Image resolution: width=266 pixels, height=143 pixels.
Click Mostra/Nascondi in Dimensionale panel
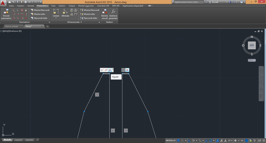(x=90, y=10)
